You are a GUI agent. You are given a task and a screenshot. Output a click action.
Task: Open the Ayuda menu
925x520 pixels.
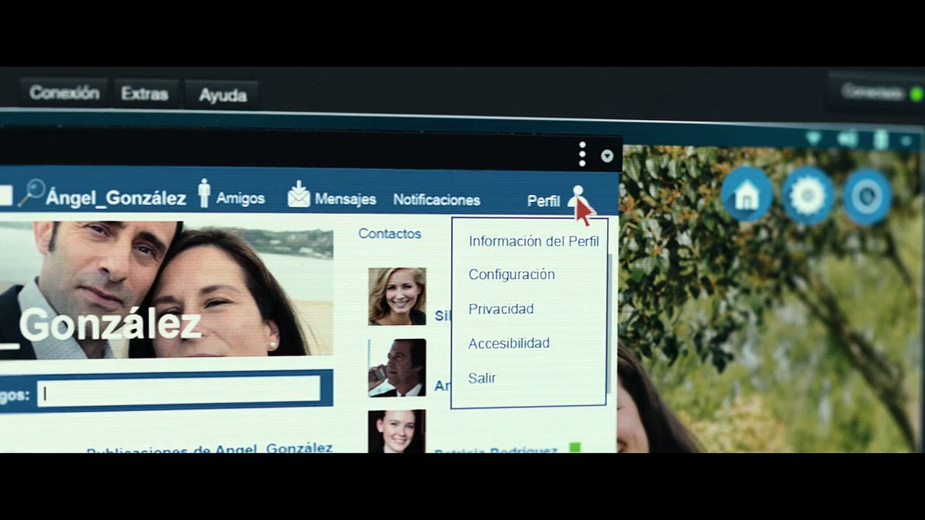tap(223, 95)
